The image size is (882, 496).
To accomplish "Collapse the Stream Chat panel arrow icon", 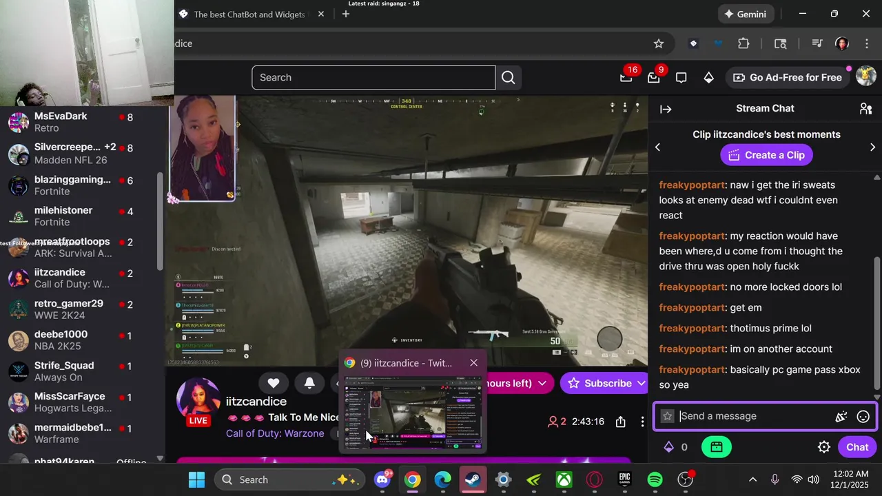I will (x=666, y=109).
